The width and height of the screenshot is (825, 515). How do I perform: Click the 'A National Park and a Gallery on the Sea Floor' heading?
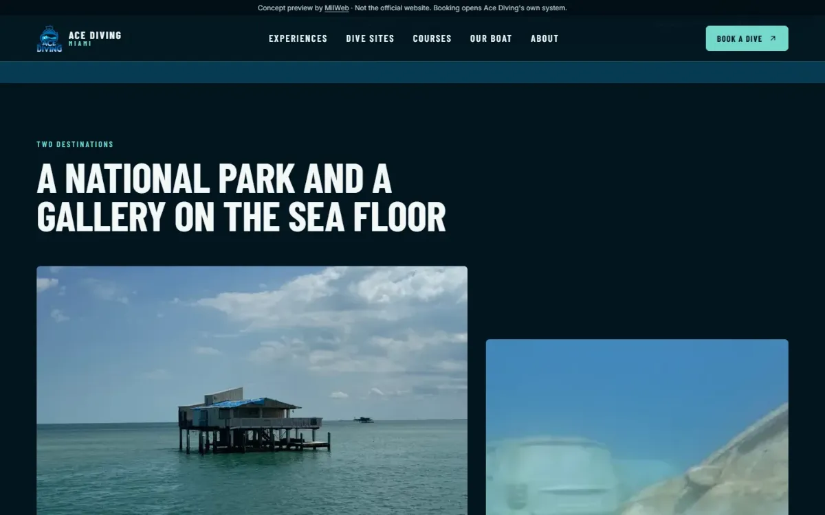pos(241,198)
